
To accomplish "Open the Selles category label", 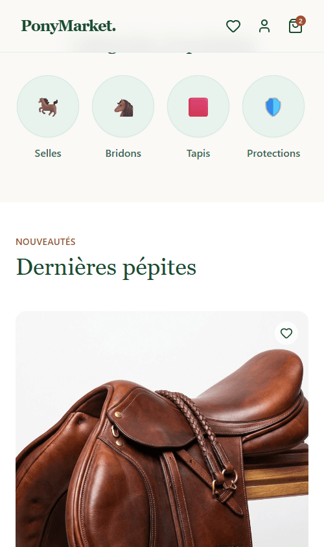I will pyautogui.click(x=48, y=154).
